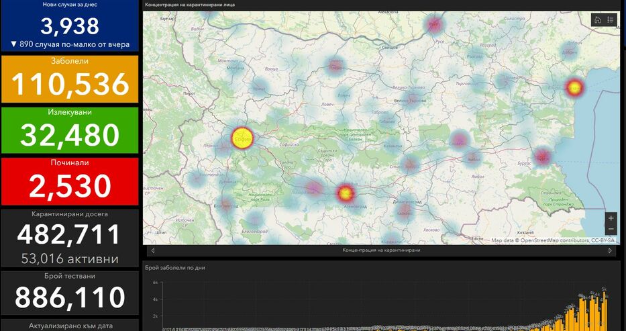Screen dimensions: 626x331
Task: Go to next map with right arrow
Action: [x=610, y=250]
